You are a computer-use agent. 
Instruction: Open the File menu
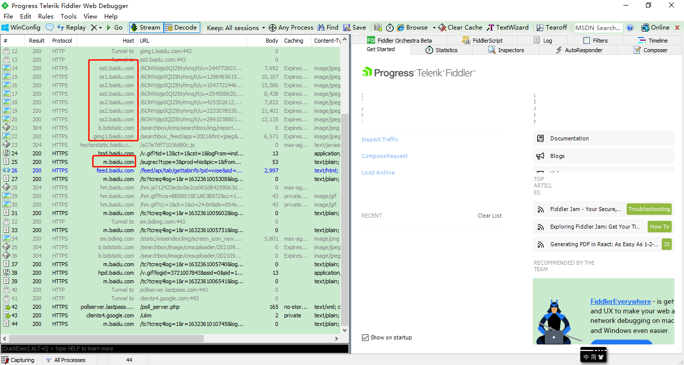[x=9, y=17]
